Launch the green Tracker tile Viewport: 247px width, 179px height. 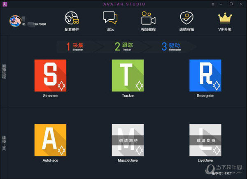128,75
